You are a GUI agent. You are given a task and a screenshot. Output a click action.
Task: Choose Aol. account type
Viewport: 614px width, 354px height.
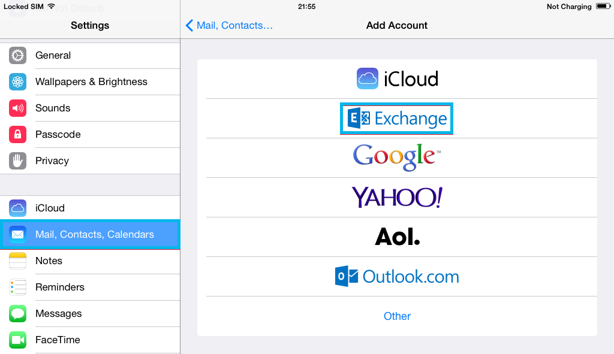397,237
